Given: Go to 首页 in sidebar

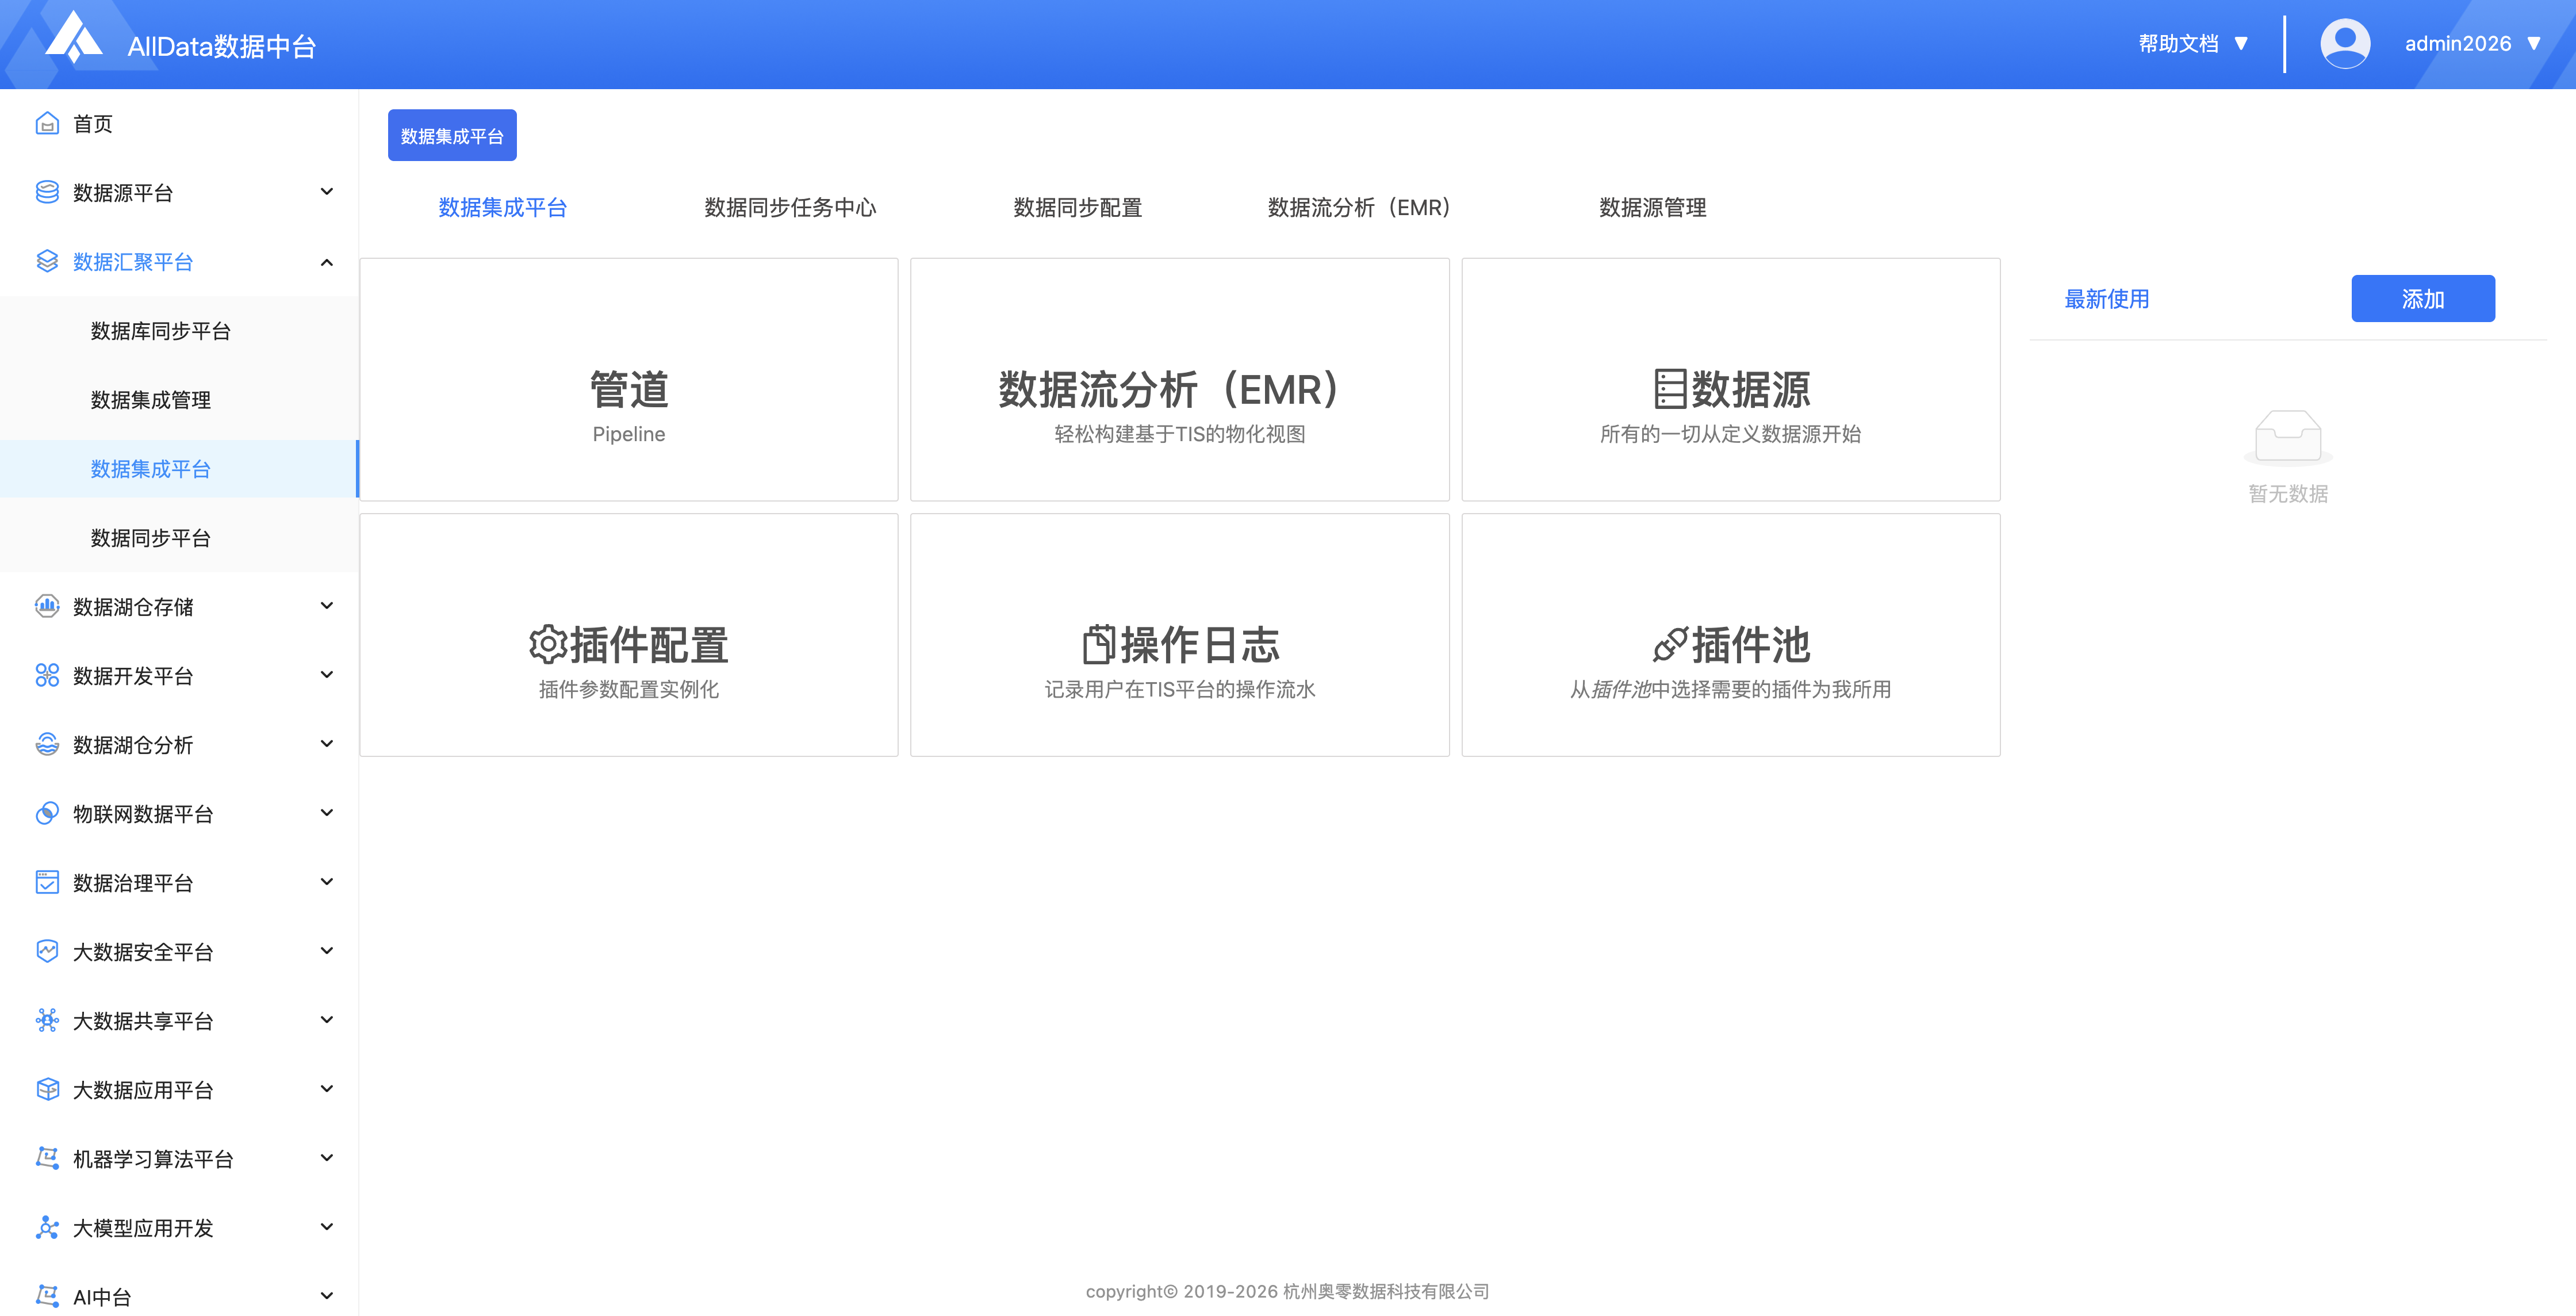Looking at the screenshot, I should [93, 123].
